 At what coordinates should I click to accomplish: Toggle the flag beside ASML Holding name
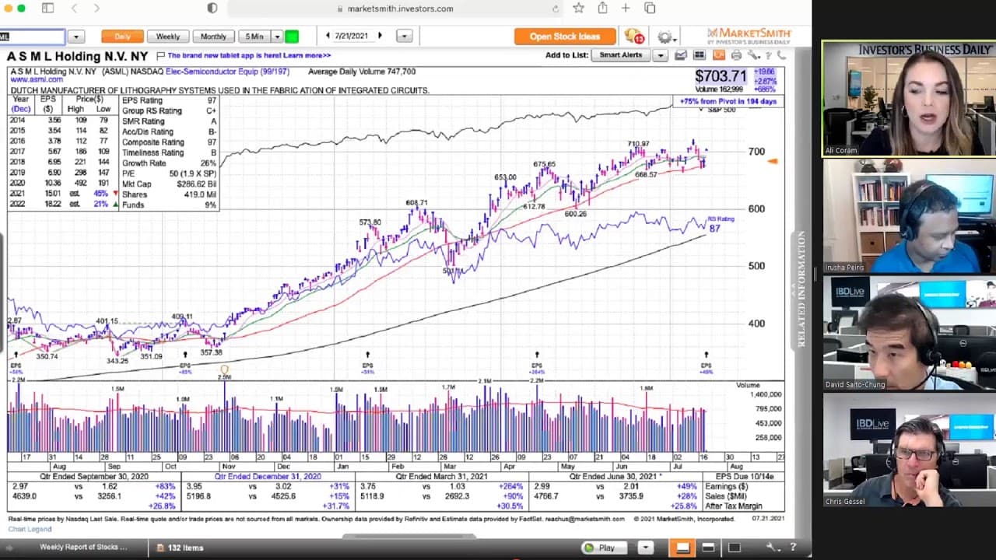click(x=160, y=56)
